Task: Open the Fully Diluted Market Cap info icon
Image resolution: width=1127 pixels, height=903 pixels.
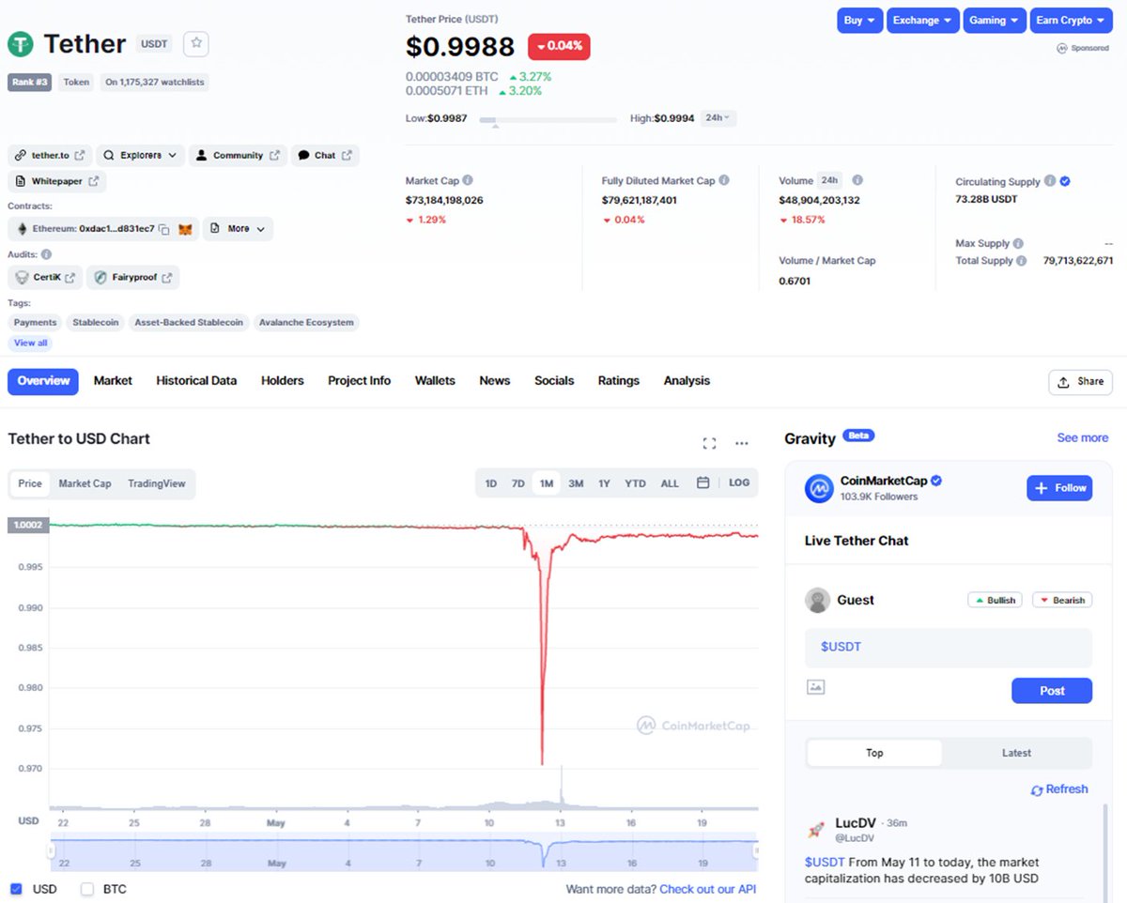Action: [724, 180]
